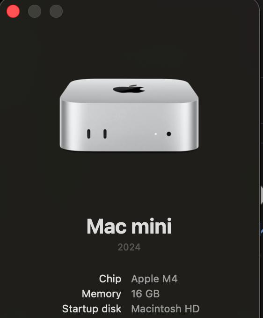
Task: Click the second USB-C port on Mac mini image
Action: coord(105,134)
